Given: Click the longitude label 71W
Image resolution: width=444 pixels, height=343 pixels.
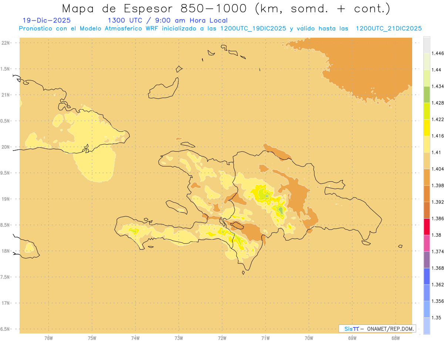Looking at the screenshot, I should pos(265,338).
